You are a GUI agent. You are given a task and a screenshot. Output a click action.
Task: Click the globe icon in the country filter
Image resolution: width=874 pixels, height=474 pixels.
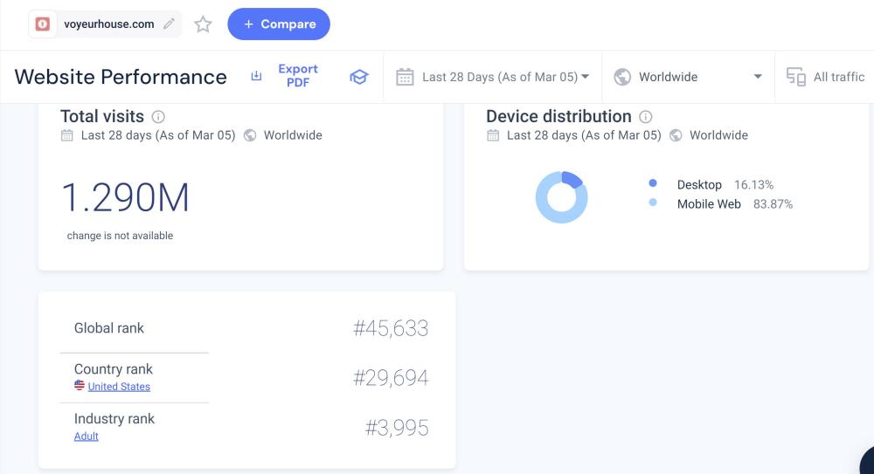click(622, 77)
